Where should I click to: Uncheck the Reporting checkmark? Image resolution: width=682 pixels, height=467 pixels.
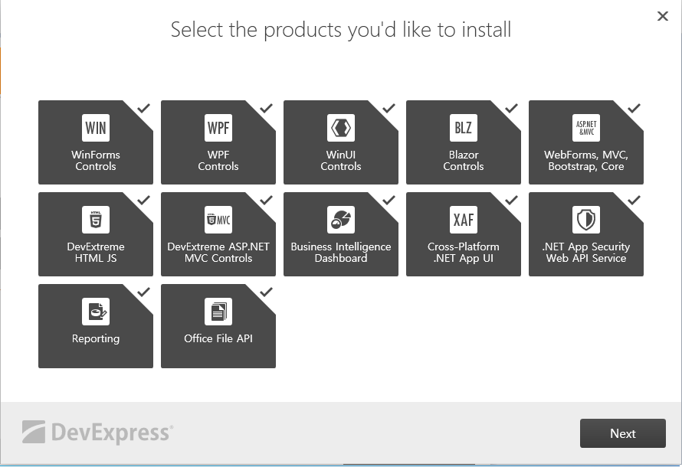tap(144, 292)
